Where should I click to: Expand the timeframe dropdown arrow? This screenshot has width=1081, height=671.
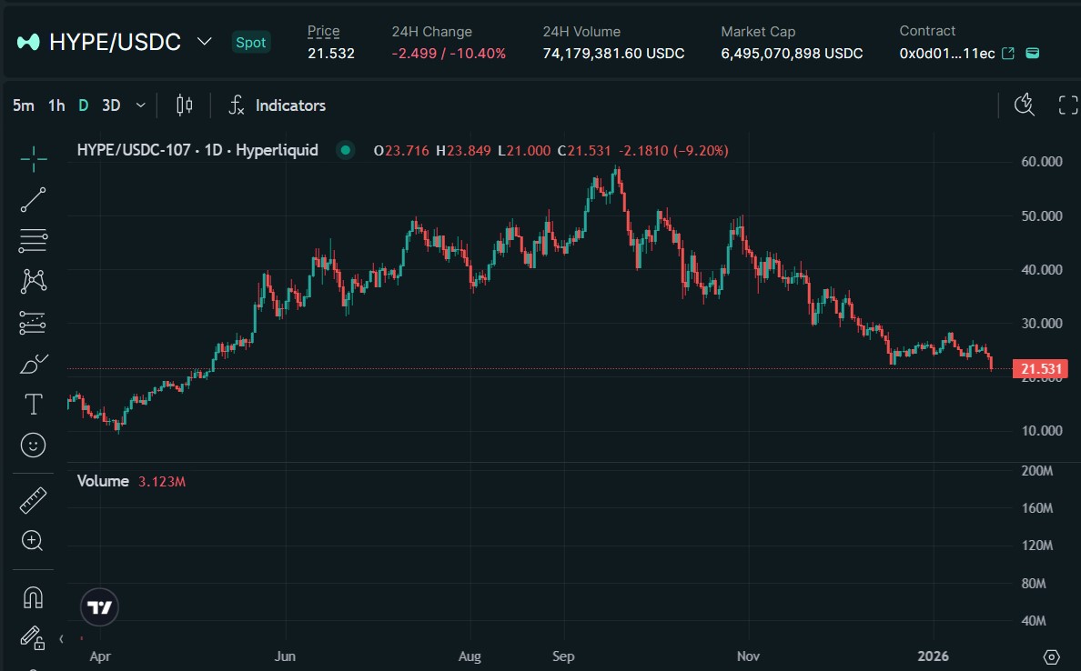click(140, 105)
